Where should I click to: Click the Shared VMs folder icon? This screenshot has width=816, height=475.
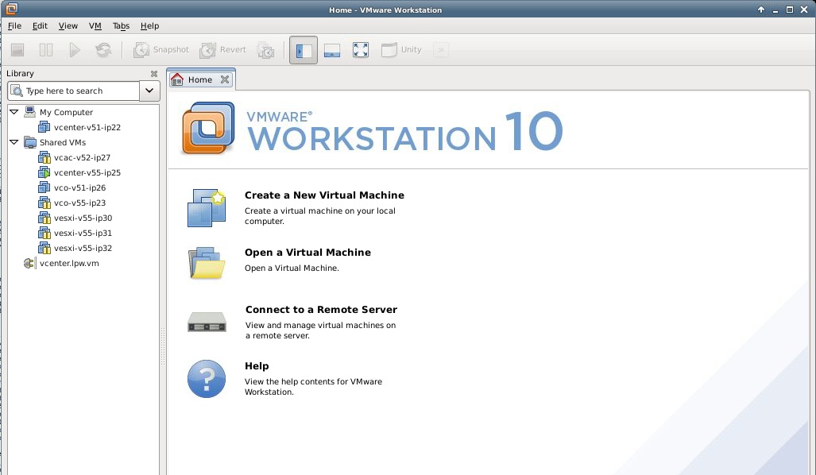tap(30, 142)
